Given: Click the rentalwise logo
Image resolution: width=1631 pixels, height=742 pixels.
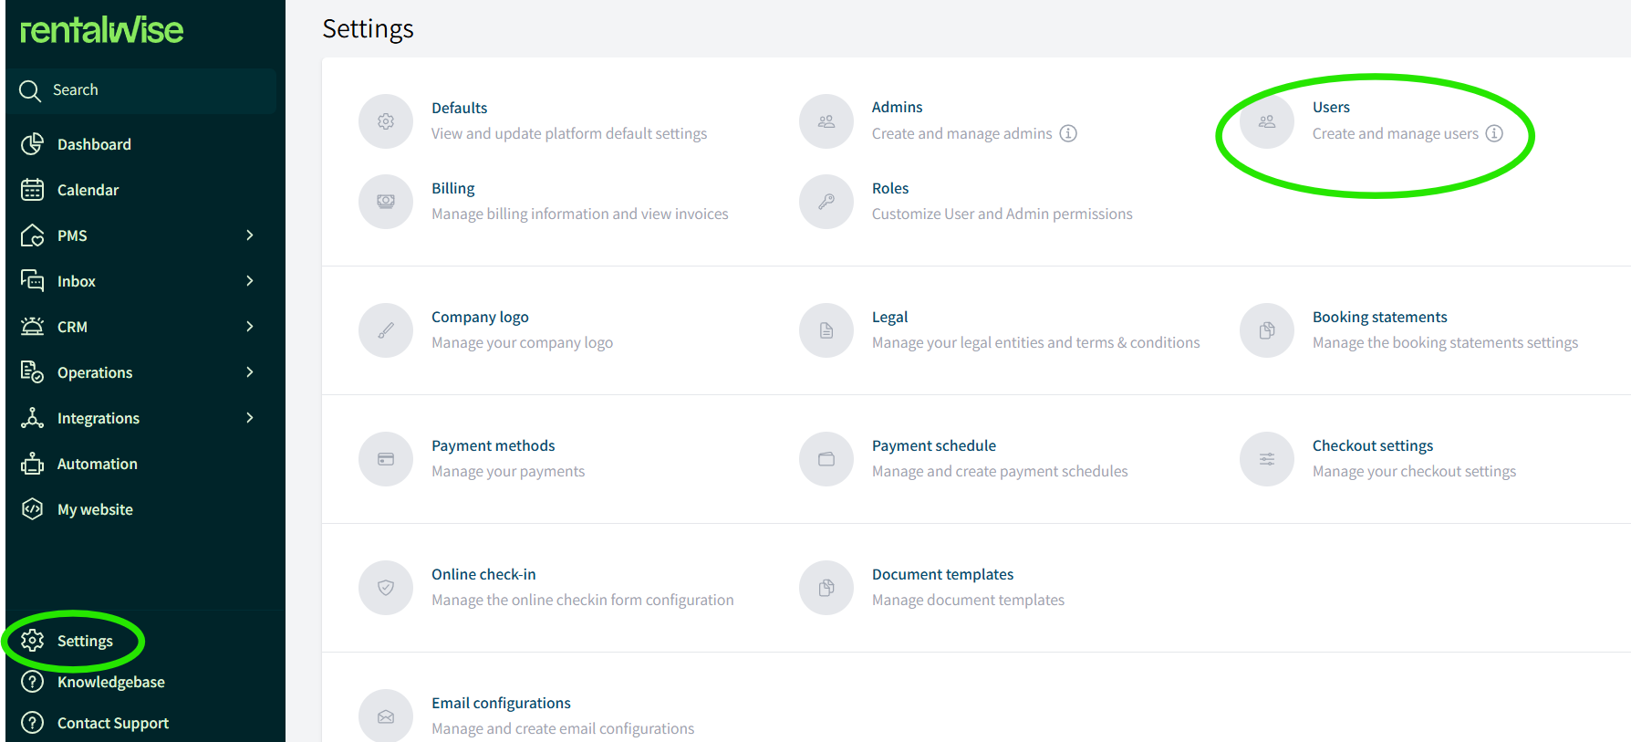Looking at the screenshot, I should (x=100, y=31).
